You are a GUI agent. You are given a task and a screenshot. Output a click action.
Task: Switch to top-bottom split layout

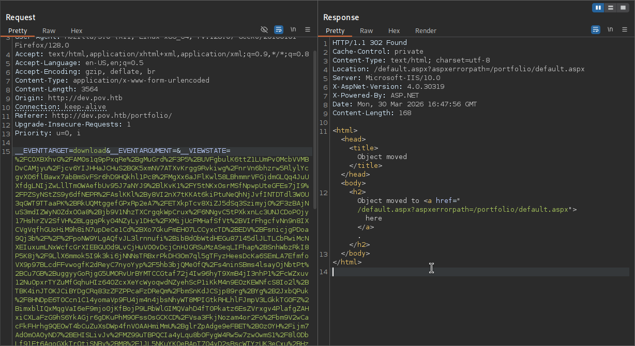(611, 8)
